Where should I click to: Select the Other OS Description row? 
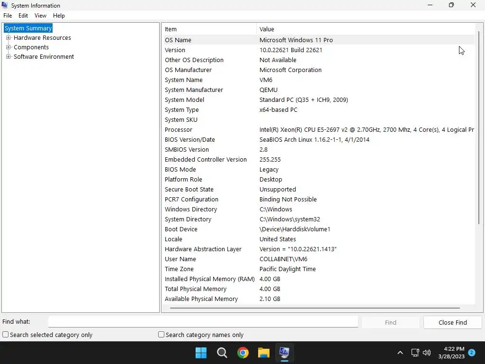(319, 60)
